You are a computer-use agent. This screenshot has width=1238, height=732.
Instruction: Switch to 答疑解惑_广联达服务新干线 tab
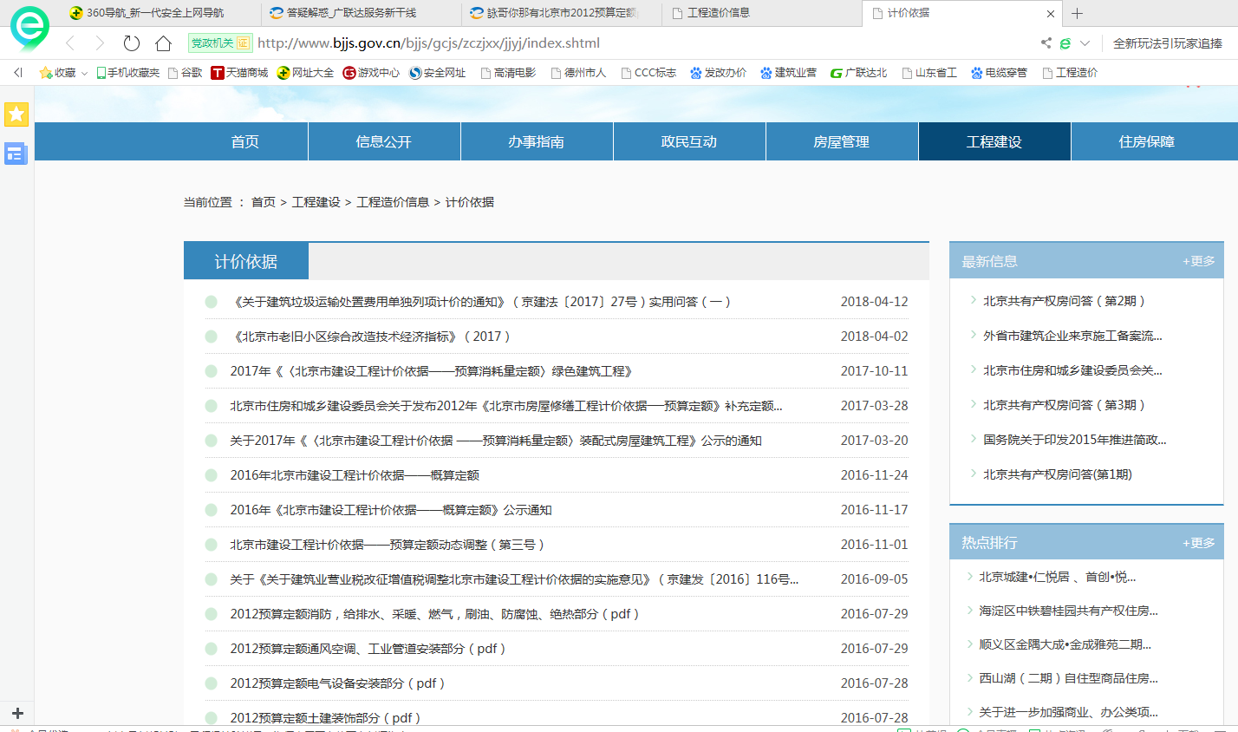[x=362, y=13]
